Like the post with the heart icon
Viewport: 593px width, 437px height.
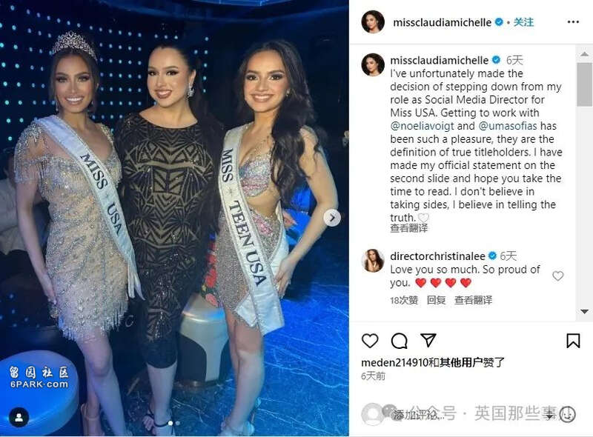(x=370, y=341)
